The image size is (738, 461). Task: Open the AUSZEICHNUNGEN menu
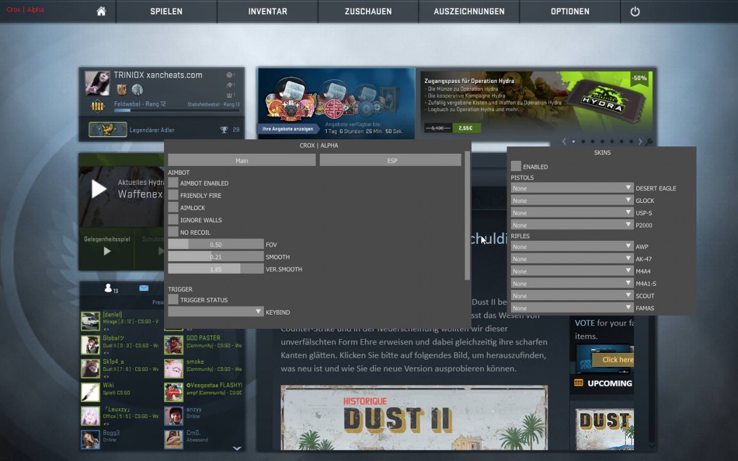[469, 11]
